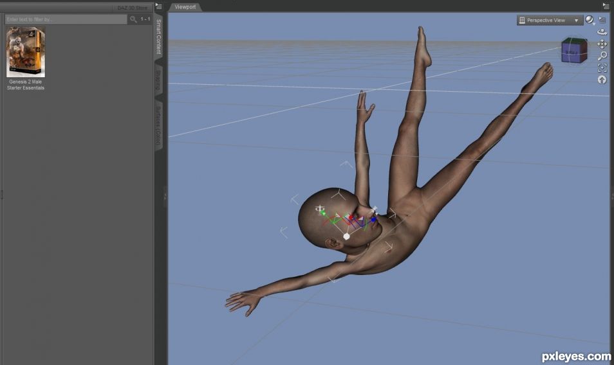Click the '1 - 1' results count

pos(145,19)
